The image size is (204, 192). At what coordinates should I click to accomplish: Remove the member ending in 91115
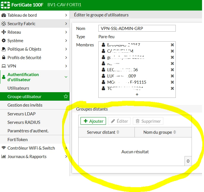click(172, 82)
